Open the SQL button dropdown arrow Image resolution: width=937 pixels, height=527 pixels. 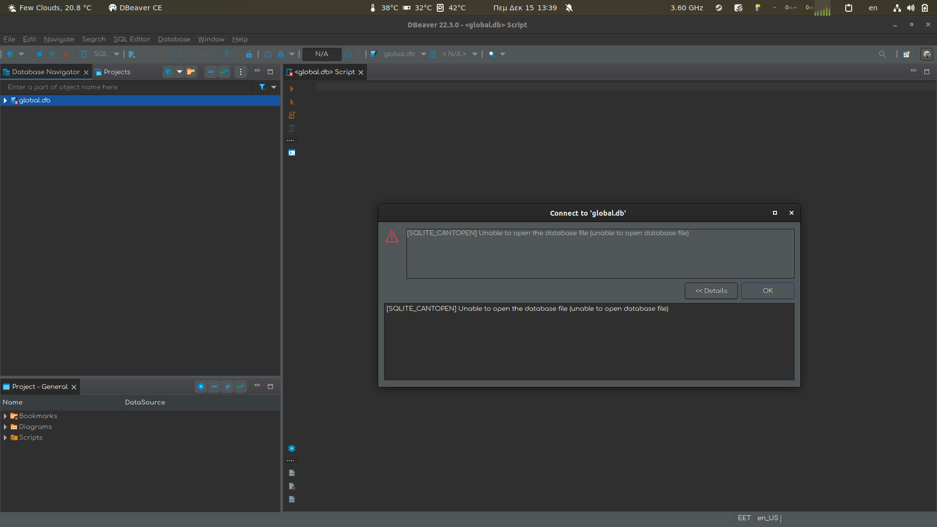click(x=117, y=54)
